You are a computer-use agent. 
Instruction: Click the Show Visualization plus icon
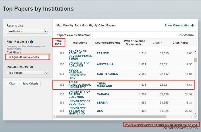click(192, 25)
